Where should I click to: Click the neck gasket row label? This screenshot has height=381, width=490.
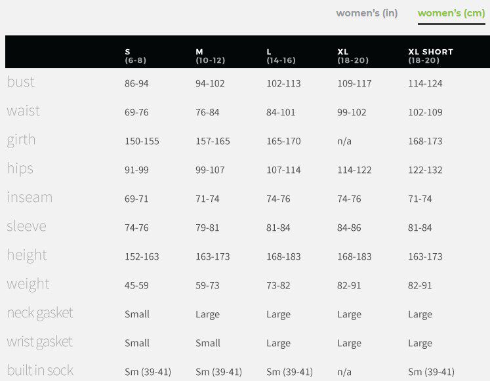click(x=40, y=313)
